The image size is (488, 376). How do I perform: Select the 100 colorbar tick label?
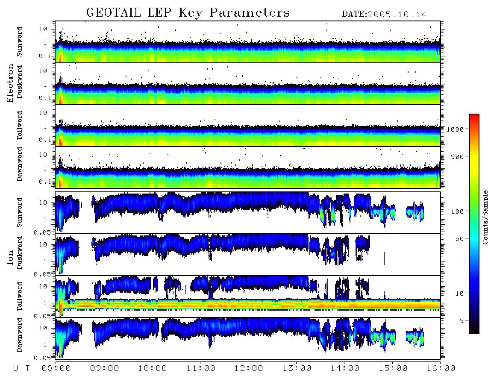457,211
